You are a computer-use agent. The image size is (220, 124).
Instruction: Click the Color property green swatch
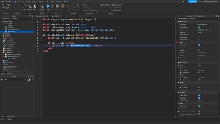coord(199,30)
